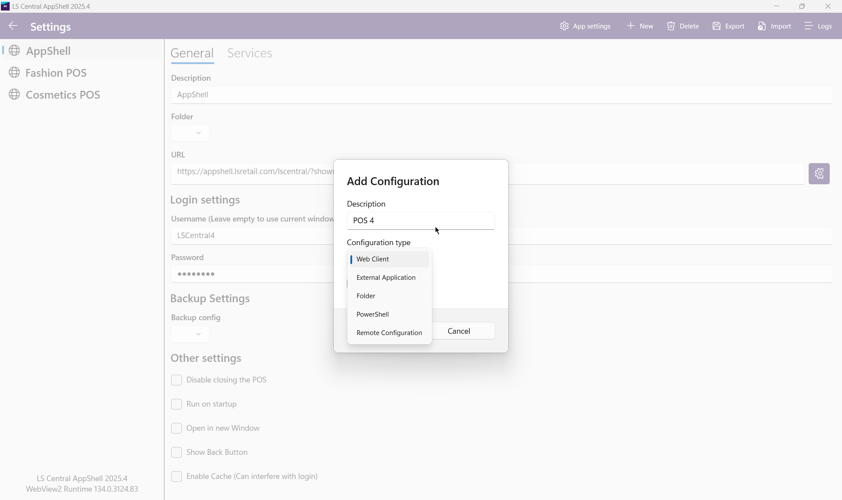
Task: Expand the Folder dropdown
Action: coord(190,133)
